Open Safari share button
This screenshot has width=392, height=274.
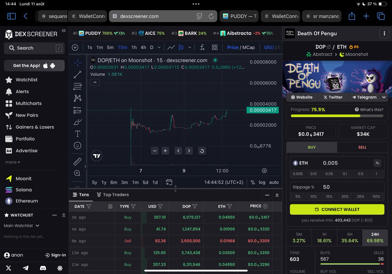click(351, 16)
